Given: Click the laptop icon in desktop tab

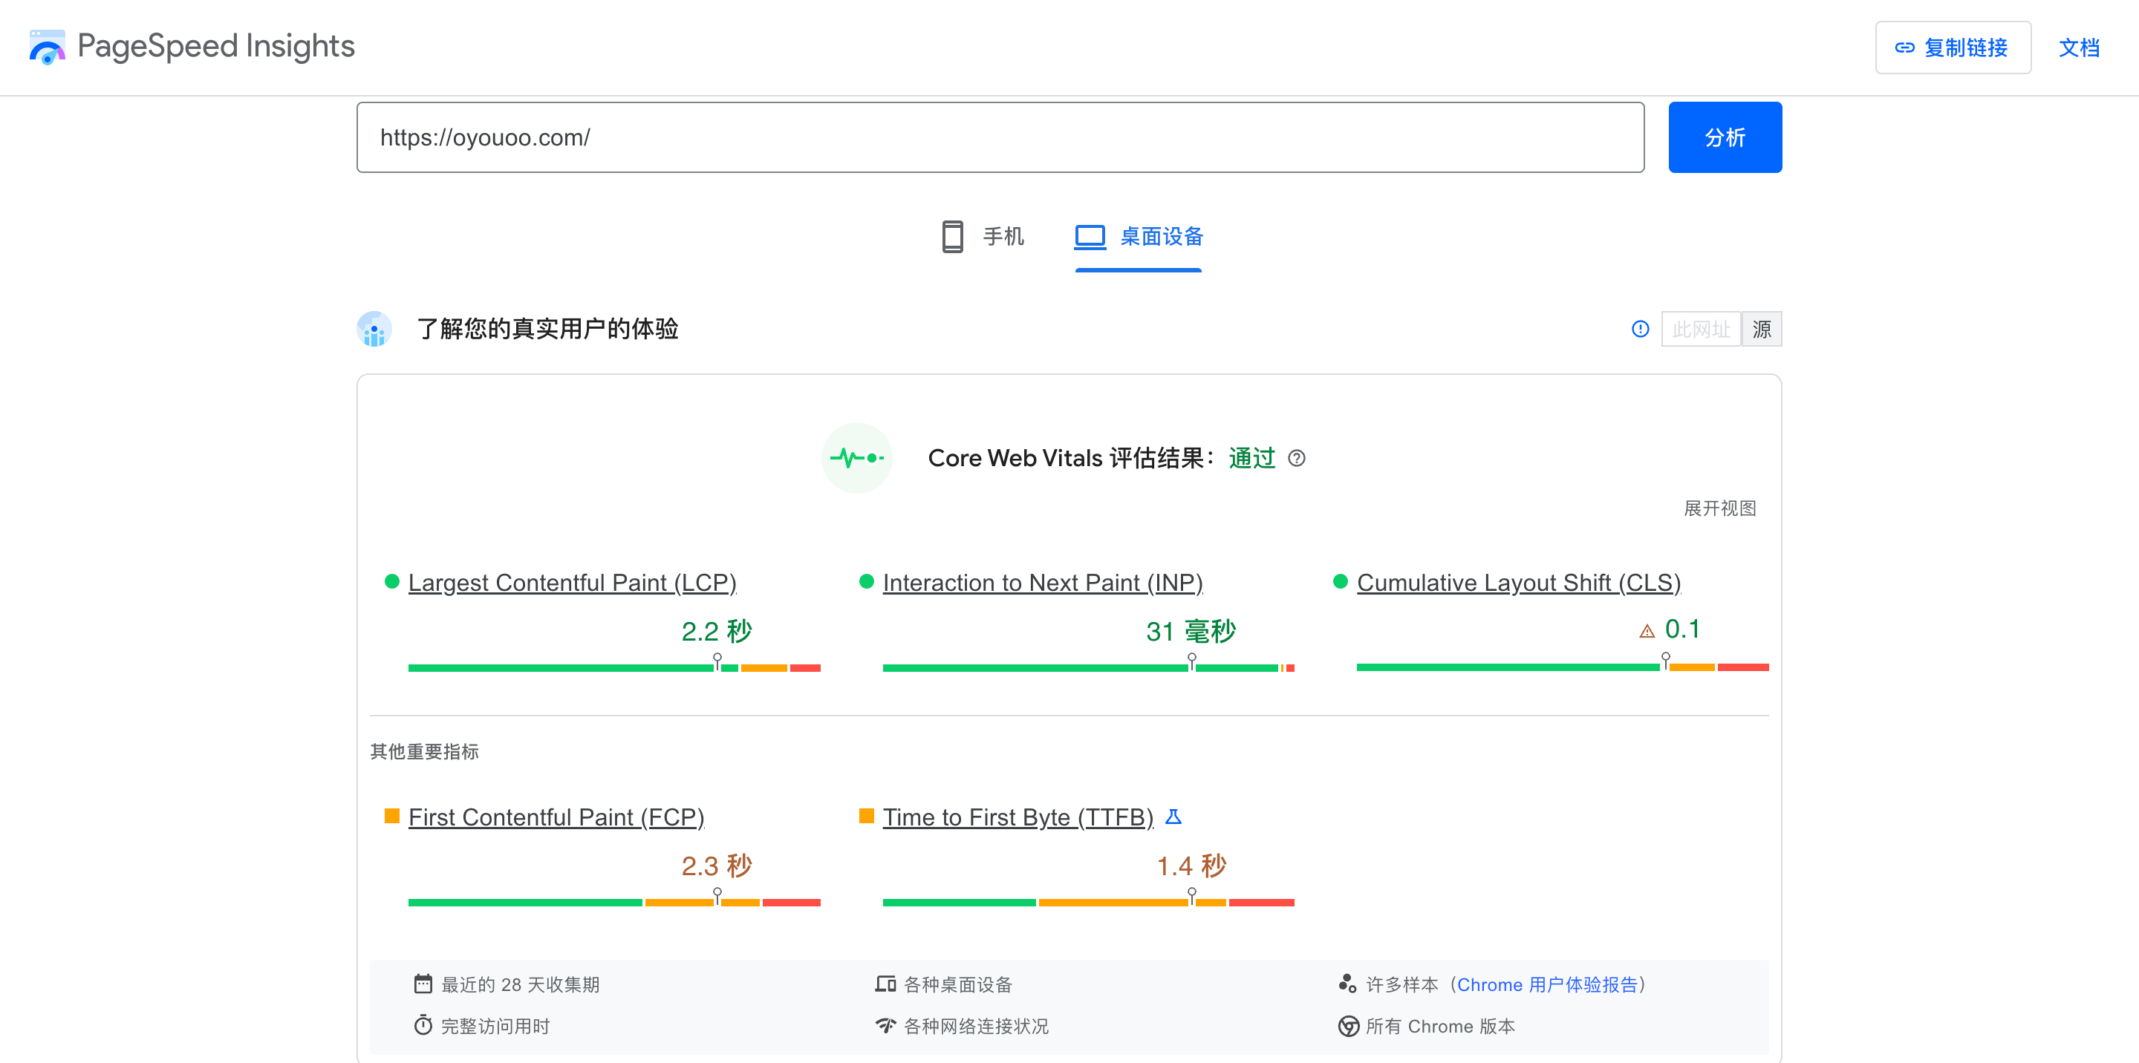Looking at the screenshot, I should tap(1090, 238).
